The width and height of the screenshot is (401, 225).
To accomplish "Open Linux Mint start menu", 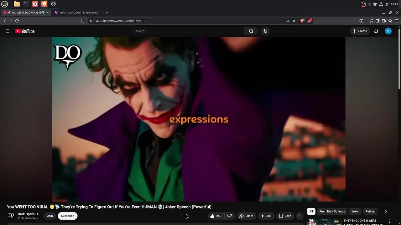I will tap(5, 4).
